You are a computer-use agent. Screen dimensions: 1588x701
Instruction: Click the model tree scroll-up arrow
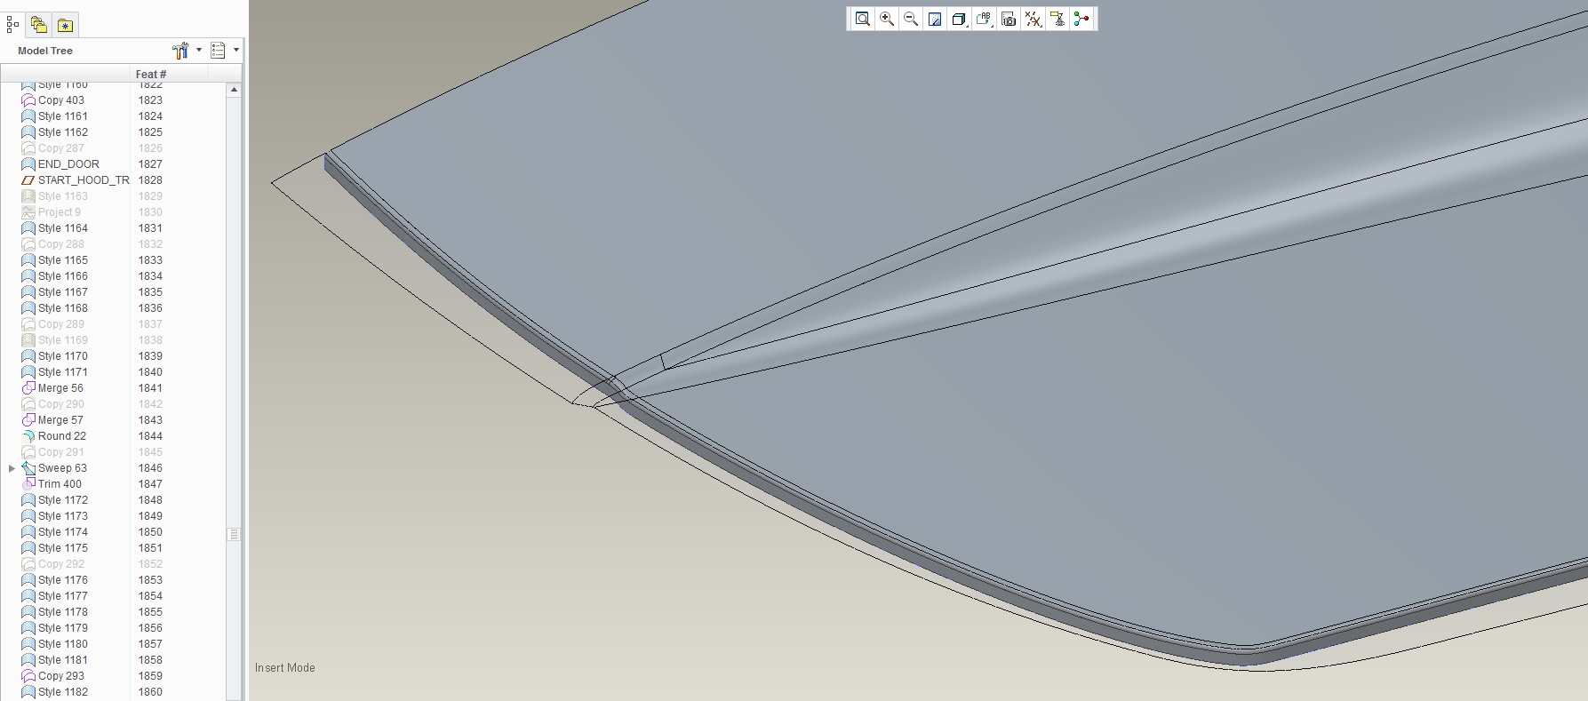click(234, 90)
